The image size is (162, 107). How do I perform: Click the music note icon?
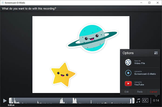(x=138, y=101)
